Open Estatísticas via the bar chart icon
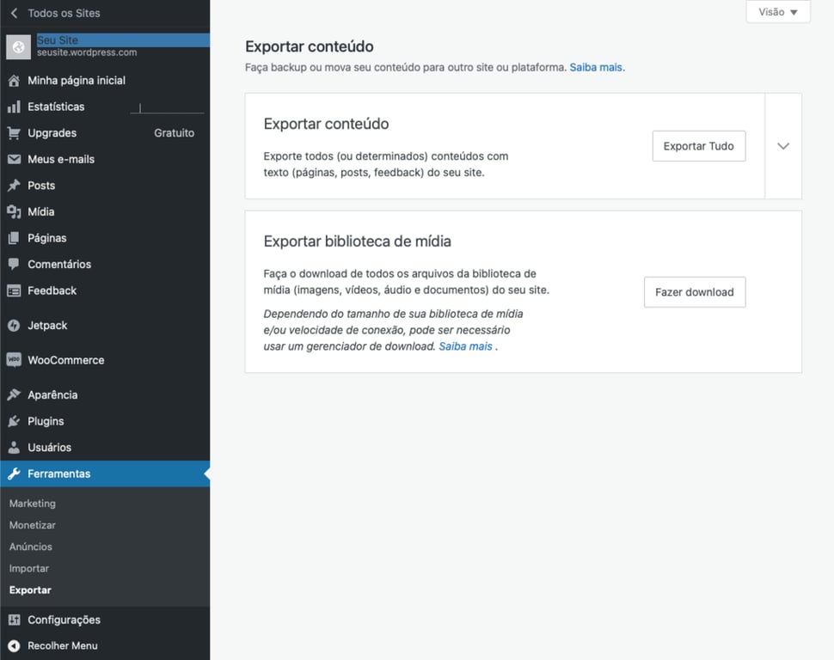This screenshot has height=660, width=834. point(15,107)
